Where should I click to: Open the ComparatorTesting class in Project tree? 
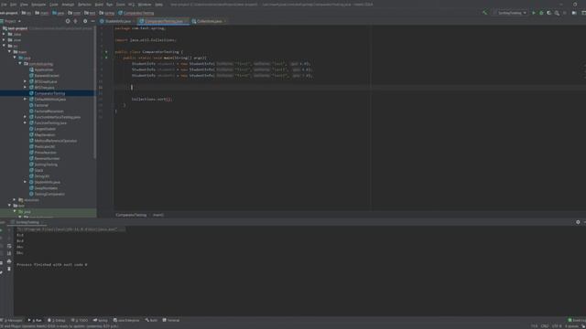[49, 93]
